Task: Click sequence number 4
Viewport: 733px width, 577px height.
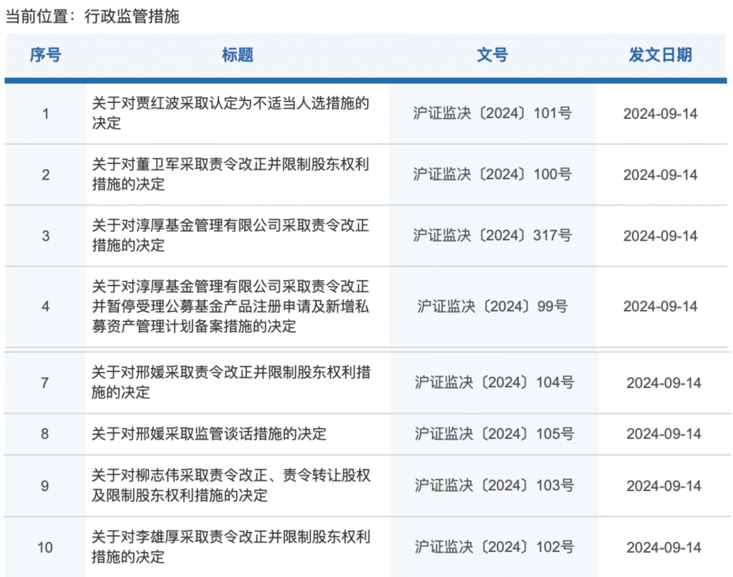Action: point(45,306)
